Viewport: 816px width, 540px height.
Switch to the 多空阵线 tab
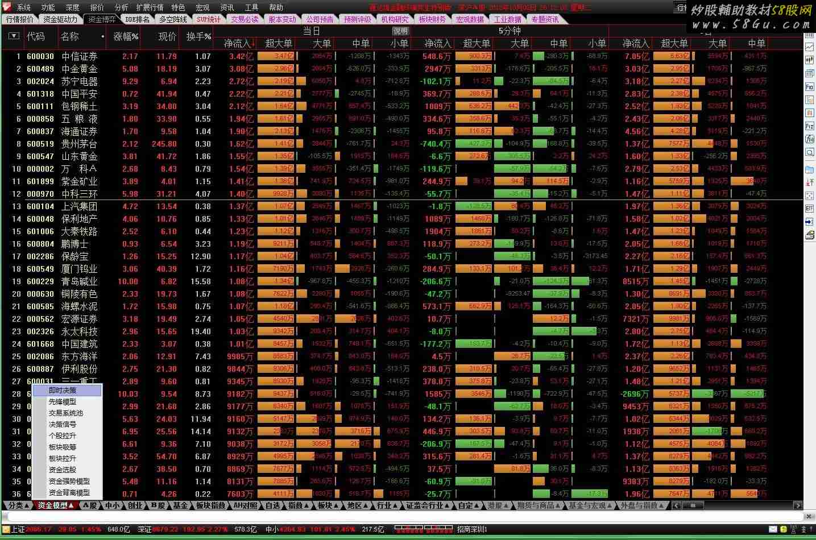[173, 19]
